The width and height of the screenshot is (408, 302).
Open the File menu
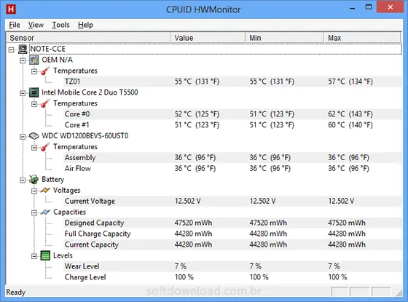tap(15, 25)
